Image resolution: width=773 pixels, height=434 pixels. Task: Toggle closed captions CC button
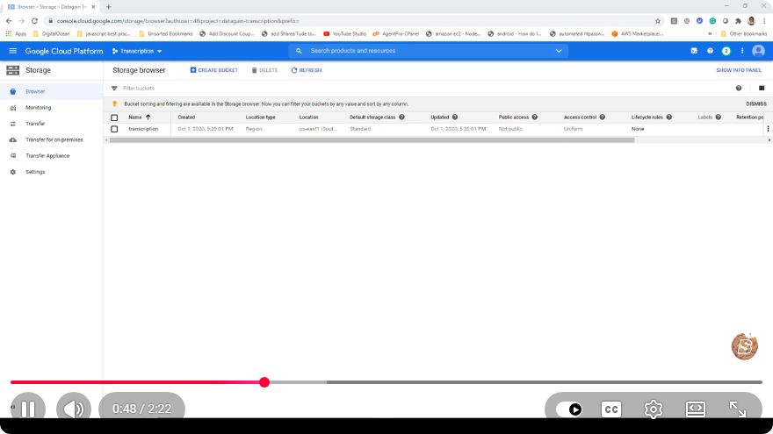coord(611,409)
